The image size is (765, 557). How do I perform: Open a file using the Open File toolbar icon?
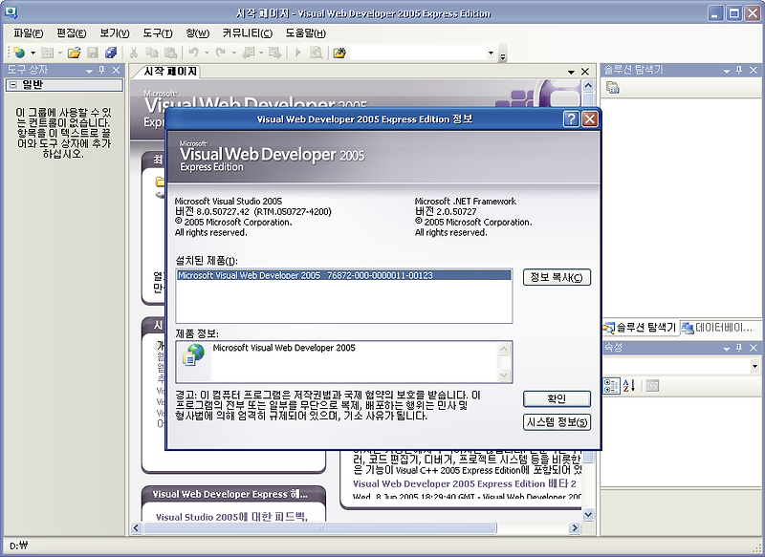click(73, 53)
